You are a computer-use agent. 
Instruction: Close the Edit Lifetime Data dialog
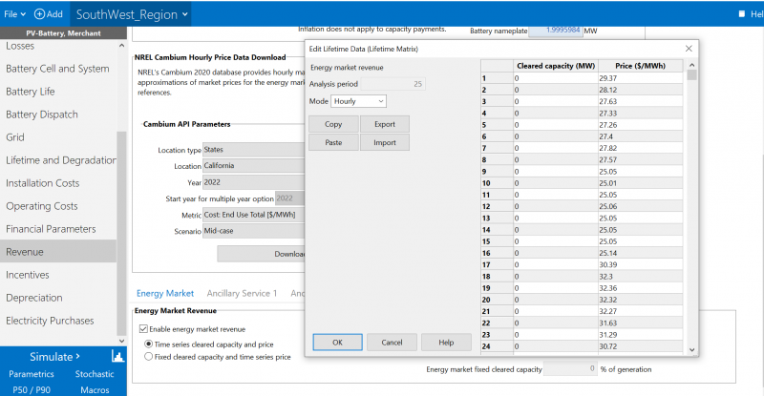point(689,48)
